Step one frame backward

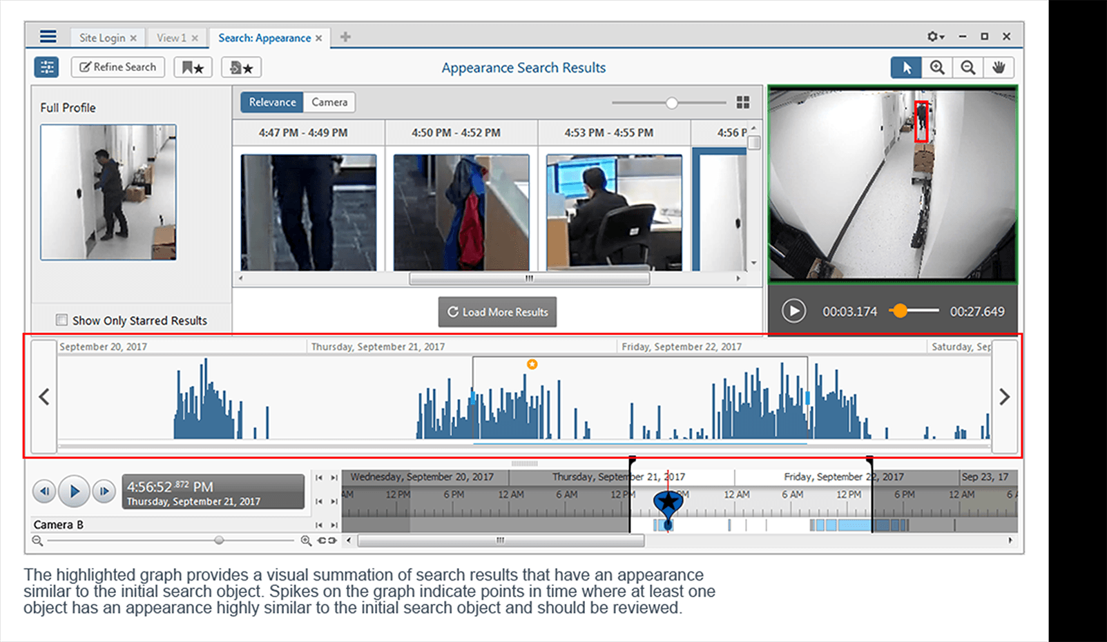(x=44, y=492)
